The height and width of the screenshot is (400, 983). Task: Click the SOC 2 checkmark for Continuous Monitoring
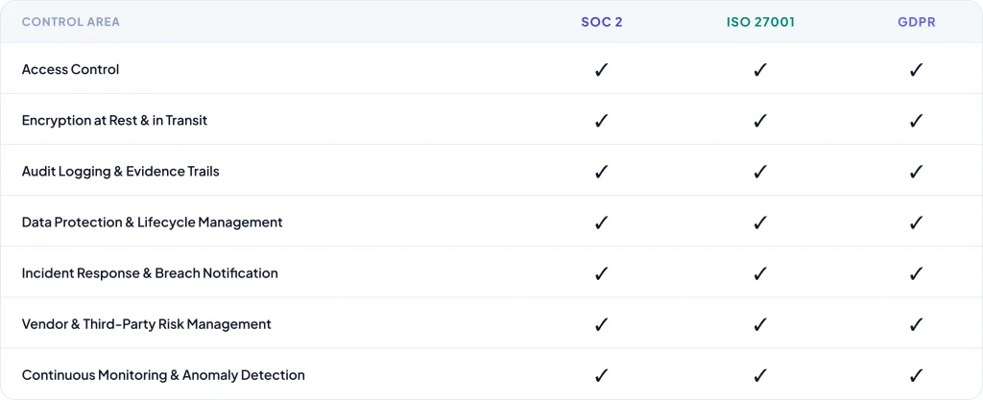coord(602,375)
